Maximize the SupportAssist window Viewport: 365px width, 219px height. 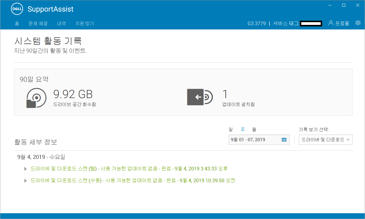(x=344, y=5)
